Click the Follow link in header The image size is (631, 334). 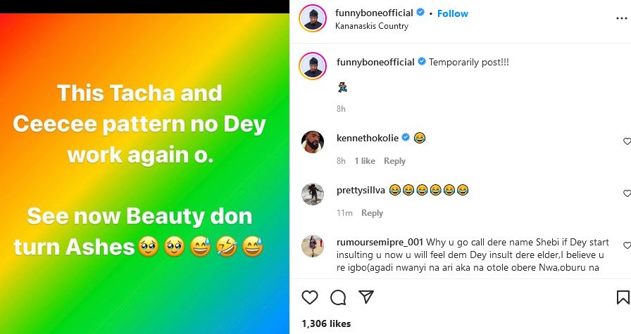(x=453, y=13)
